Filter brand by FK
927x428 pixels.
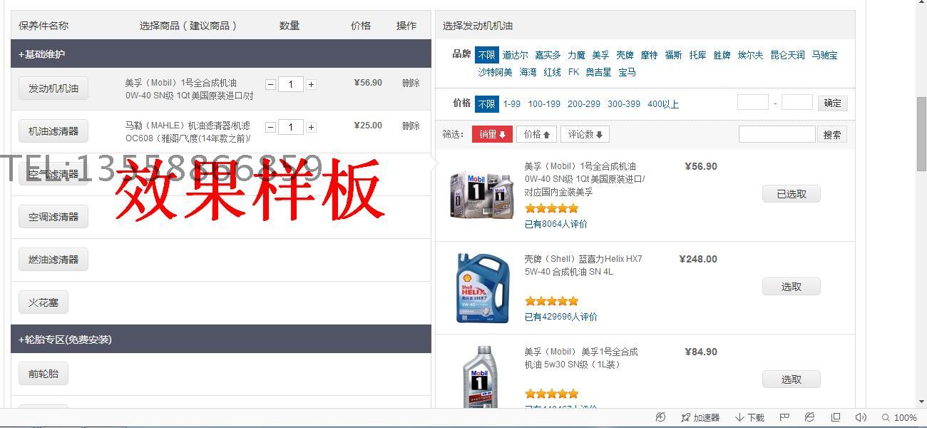tap(573, 72)
